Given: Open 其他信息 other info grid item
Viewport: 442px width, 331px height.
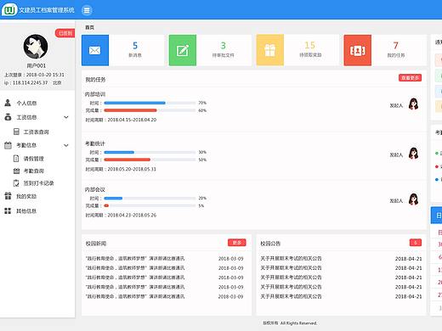Looking at the screenshot, I should click(26, 211).
